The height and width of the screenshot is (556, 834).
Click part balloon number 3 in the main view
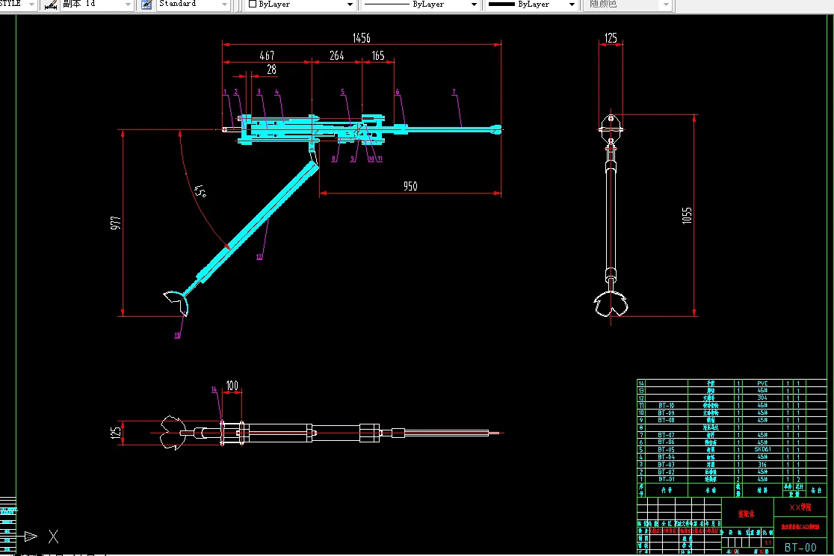259,92
